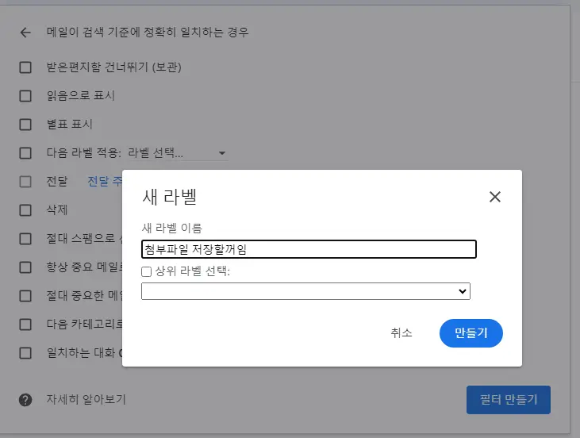The image size is (580, 438).
Task: Click the 필터 만들기 button
Action: pyautogui.click(x=508, y=399)
